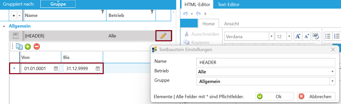Click the copy entry icon below {HEADER}
The height and width of the screenshot is (104, 341).
pyautogui.click(x=19, y=46)
